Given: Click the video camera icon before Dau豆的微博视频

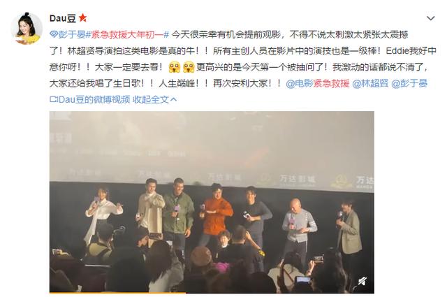Looking at the screenshot, I should pyautogui.click(x=54, y=99).
